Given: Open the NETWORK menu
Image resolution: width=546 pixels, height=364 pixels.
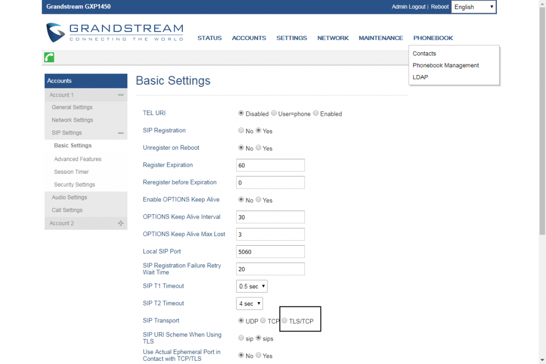Looking at the screenshot, I should pos(333,38).
